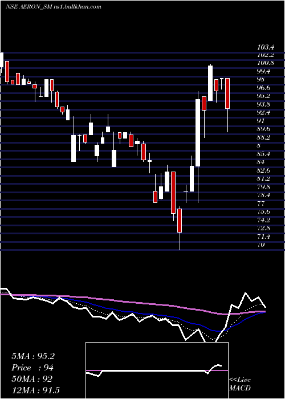Click the lowest red candlestick near 70

coord(180,221)
